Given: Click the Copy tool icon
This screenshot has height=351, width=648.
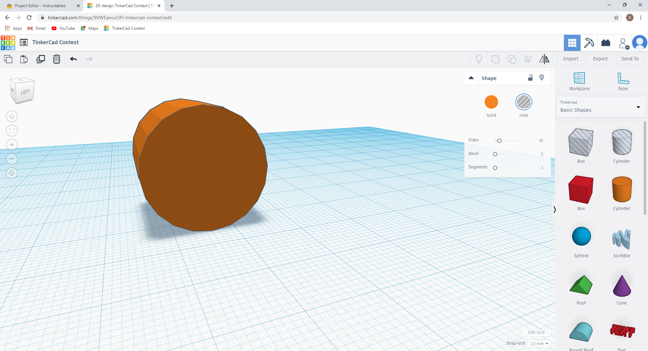Looking at the screenshot, I should [x=8, y=59].
